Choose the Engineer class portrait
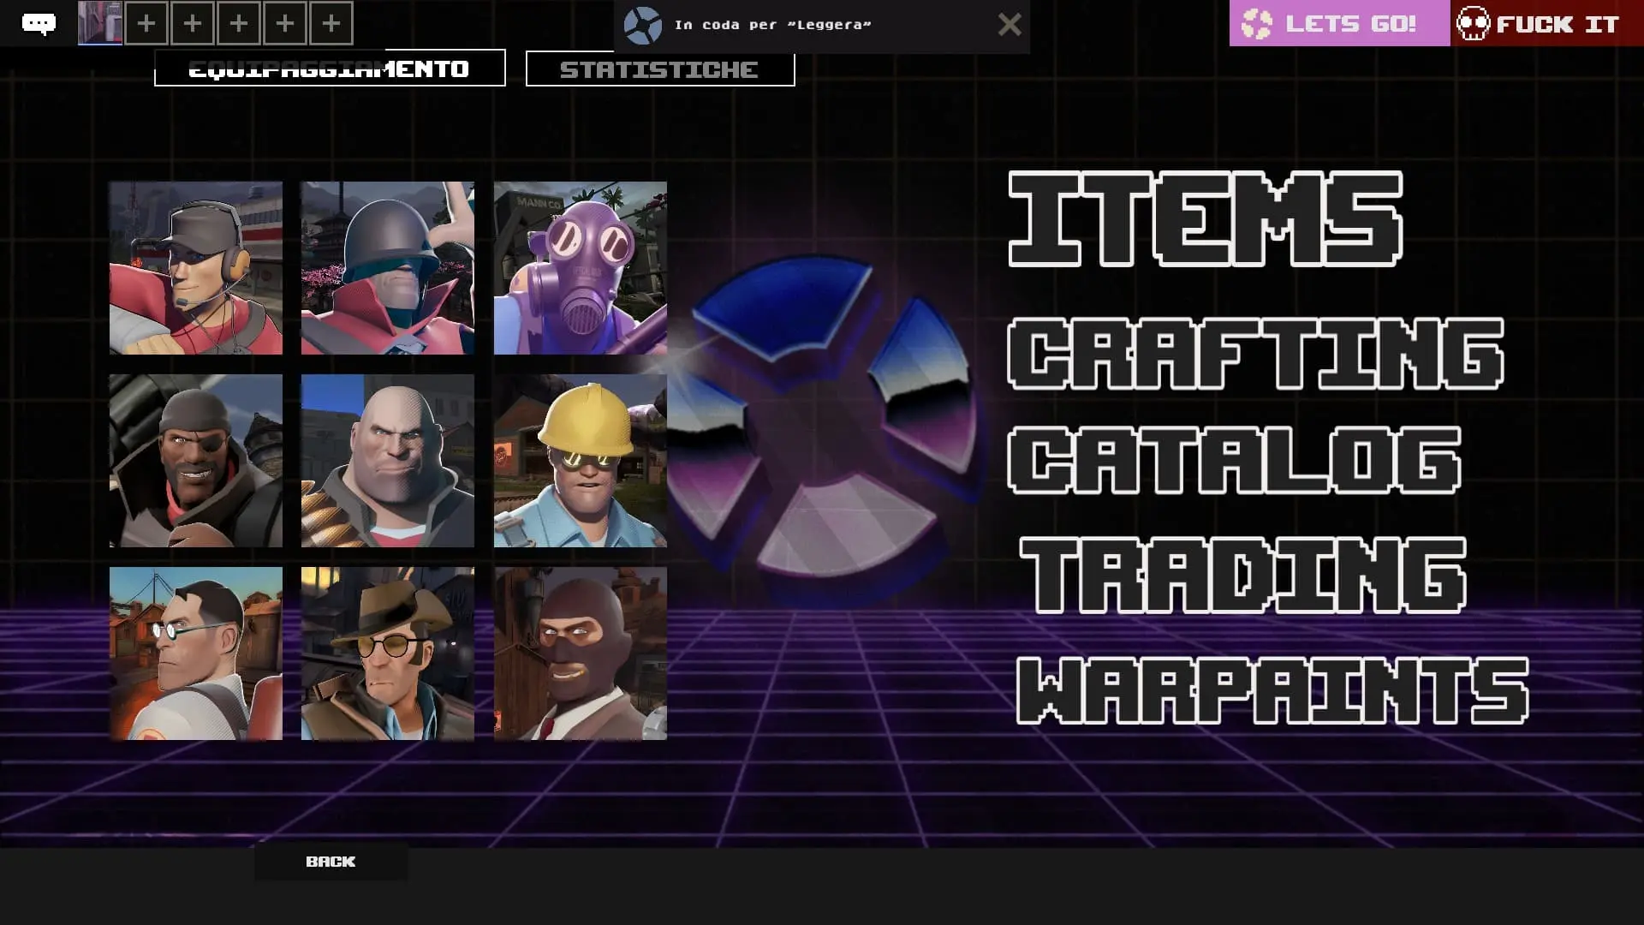 point(580,460)
